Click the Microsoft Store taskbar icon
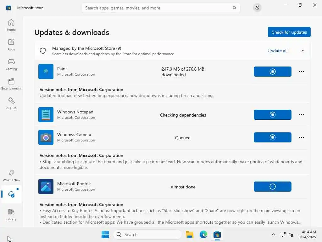 (x=217, y=234)
